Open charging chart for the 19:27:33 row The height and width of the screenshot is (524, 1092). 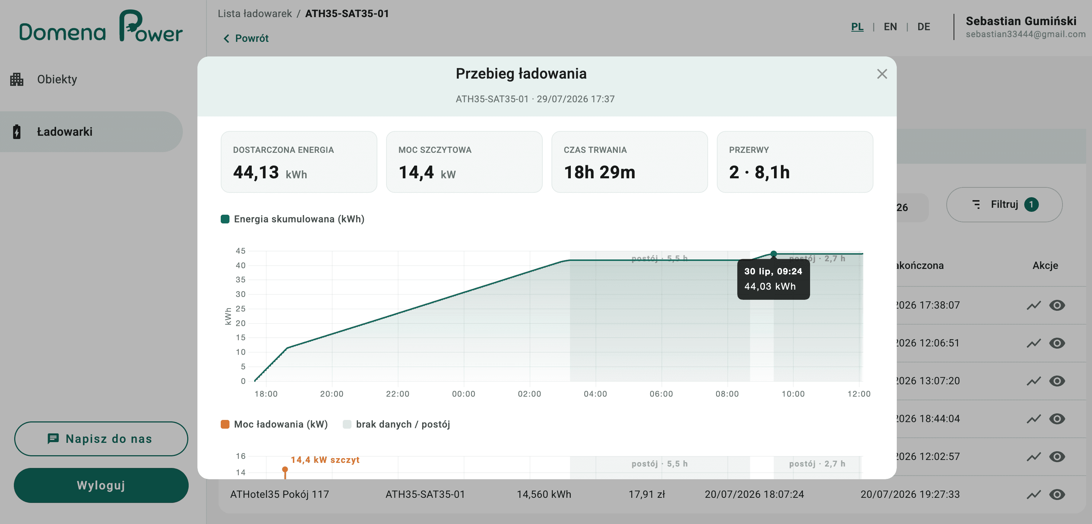pyautogui.click(x=1034, y=495)
